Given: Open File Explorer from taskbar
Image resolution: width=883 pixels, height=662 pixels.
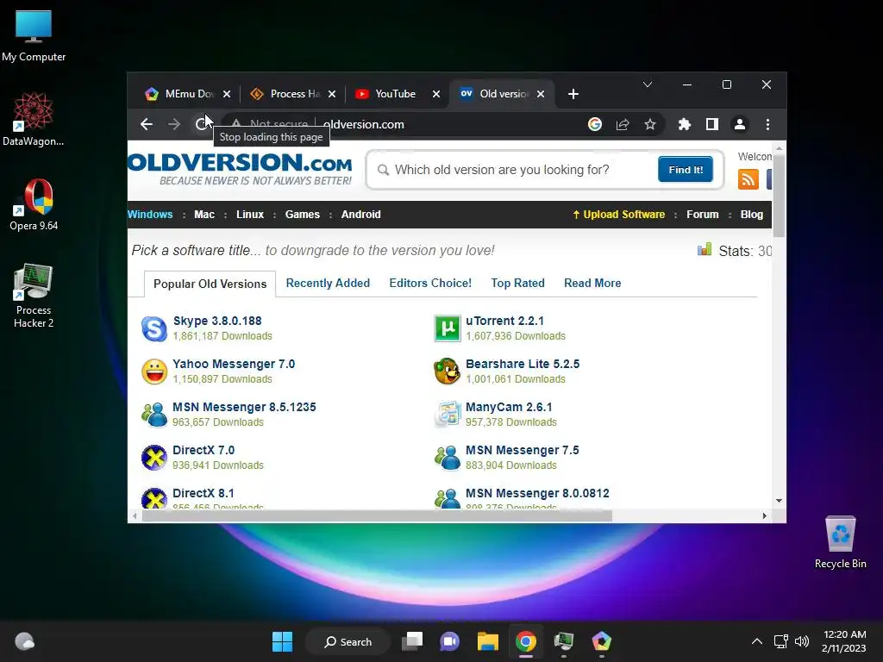Looking at the screenshot, I should tap(488, 641).
